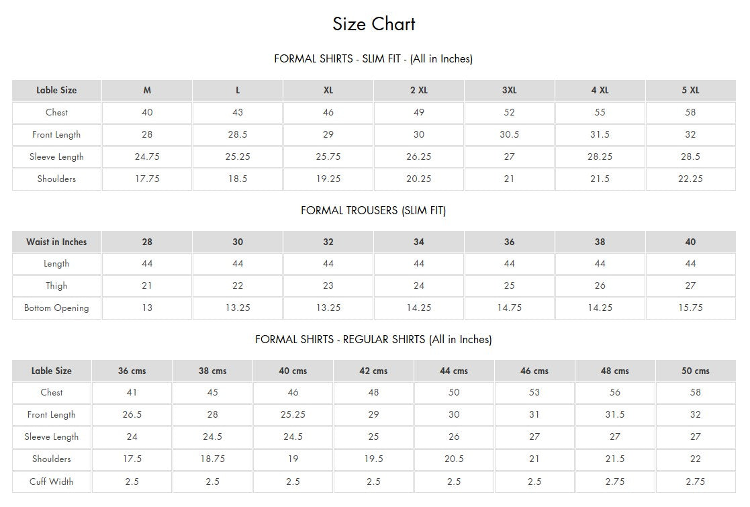Screen dimensions: 750x507
Task: Select the M size column header
Action: point(147,91)
